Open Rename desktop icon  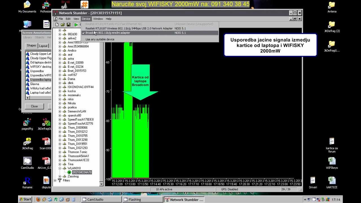click(27, 183)
